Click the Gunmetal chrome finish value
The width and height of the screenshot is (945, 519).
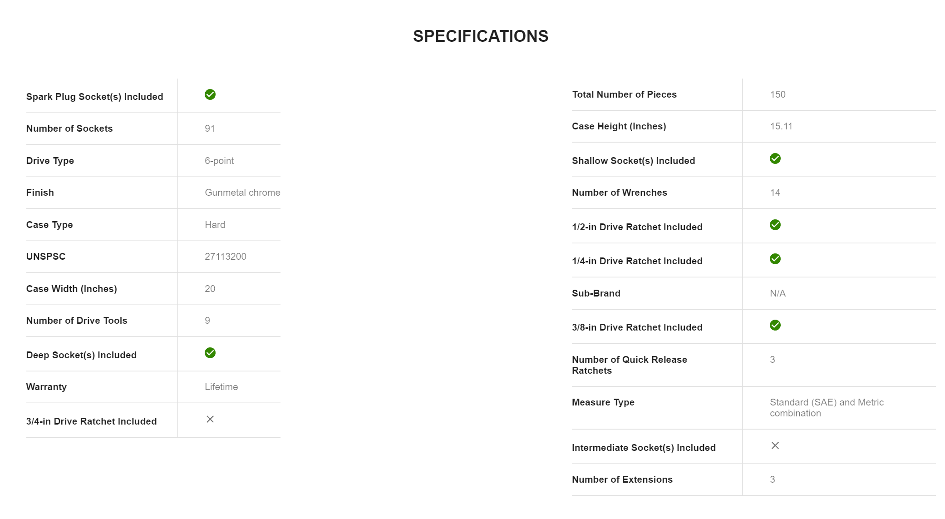coord(242,193)
